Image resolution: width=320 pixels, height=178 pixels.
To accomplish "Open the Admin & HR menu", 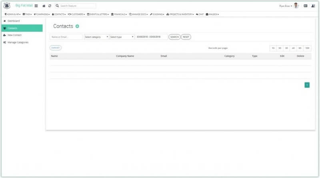I will point(13,14).
